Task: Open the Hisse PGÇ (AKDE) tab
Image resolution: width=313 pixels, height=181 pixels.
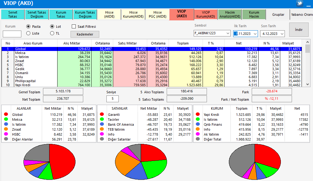Action: pyautogui.click(x=157, y=14)
